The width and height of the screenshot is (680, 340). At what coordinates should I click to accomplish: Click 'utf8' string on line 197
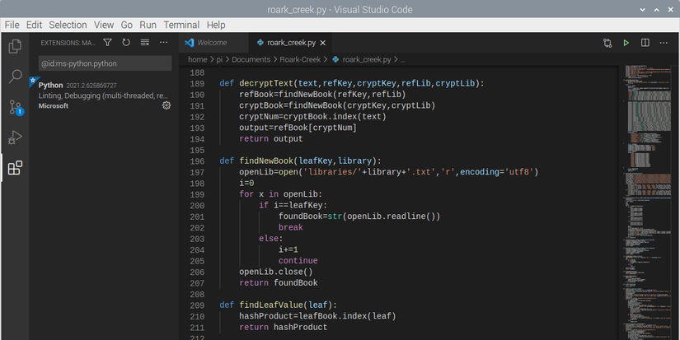coord(518,172)
